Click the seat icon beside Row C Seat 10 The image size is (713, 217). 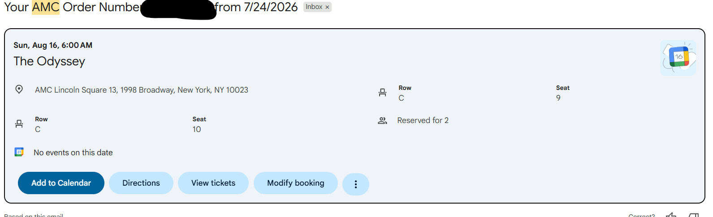19,124
